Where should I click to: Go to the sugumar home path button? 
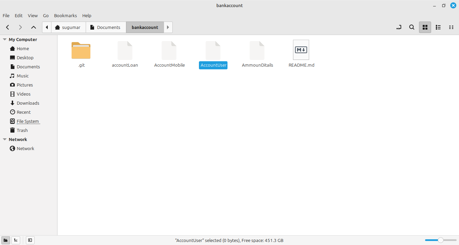point(69,27)
